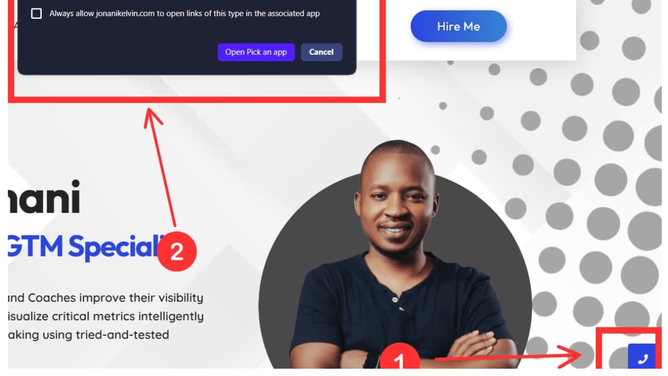Click the text line about Coaches' visibility
The height and width of the screenshot is (376, 668).
pos(105,298)
